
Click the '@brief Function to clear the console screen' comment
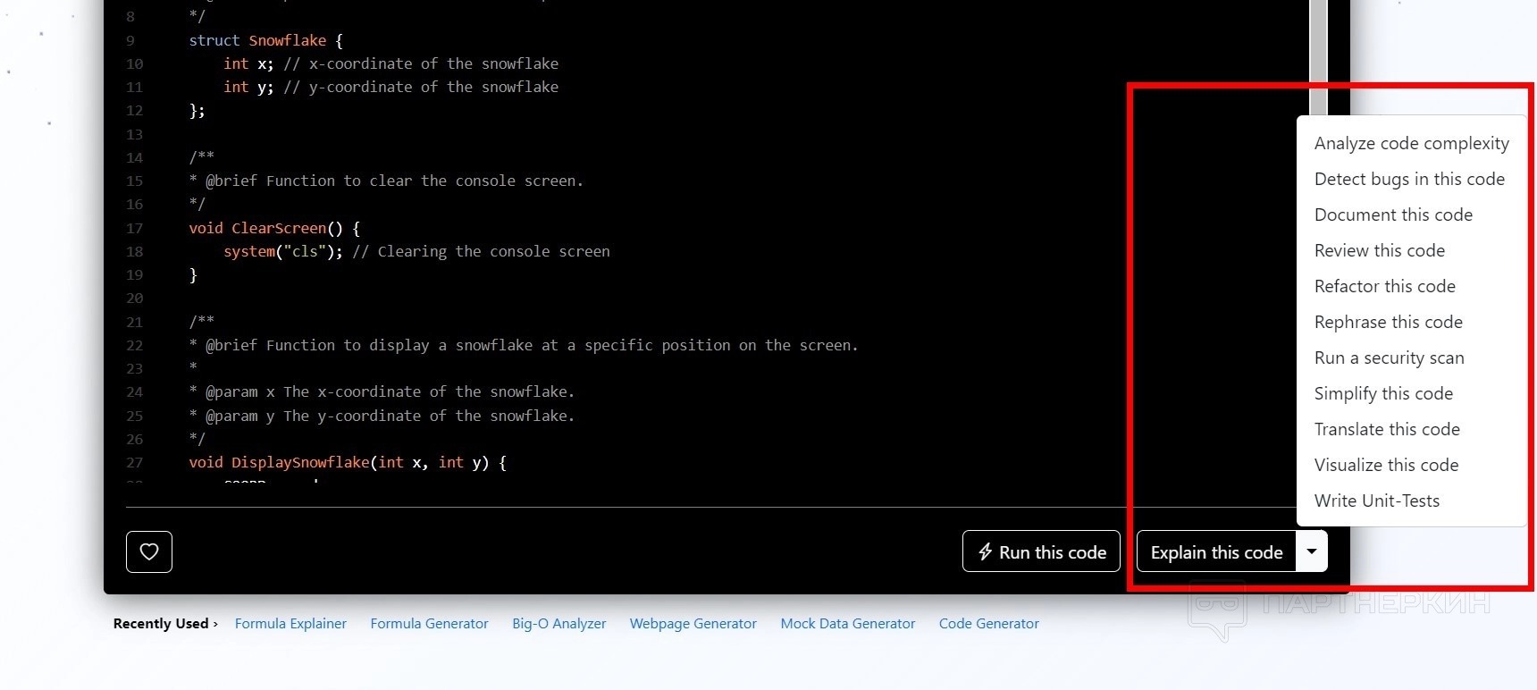386,181
